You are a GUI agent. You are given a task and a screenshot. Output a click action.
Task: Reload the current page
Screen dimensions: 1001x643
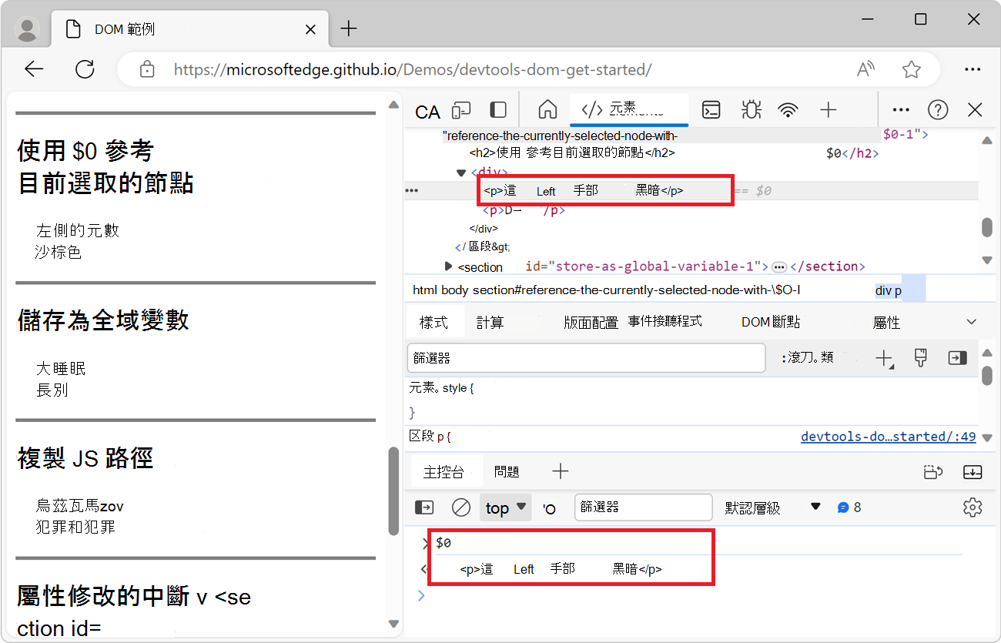[85, 69]
